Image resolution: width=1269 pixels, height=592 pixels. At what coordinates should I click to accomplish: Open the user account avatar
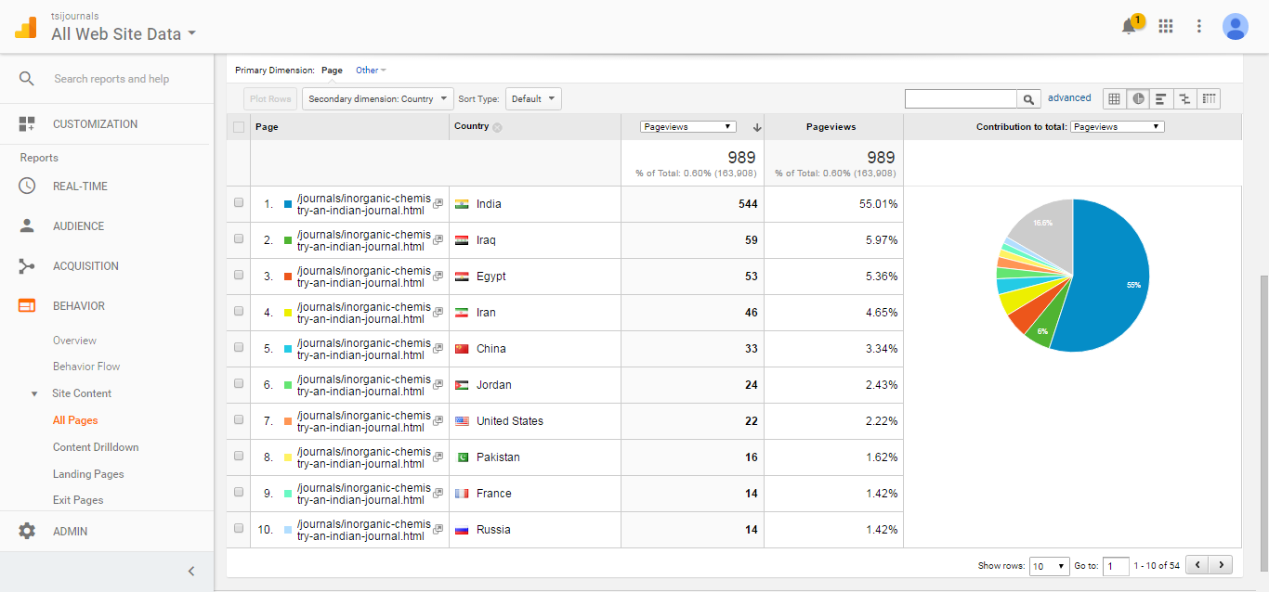coord(1235,26)
